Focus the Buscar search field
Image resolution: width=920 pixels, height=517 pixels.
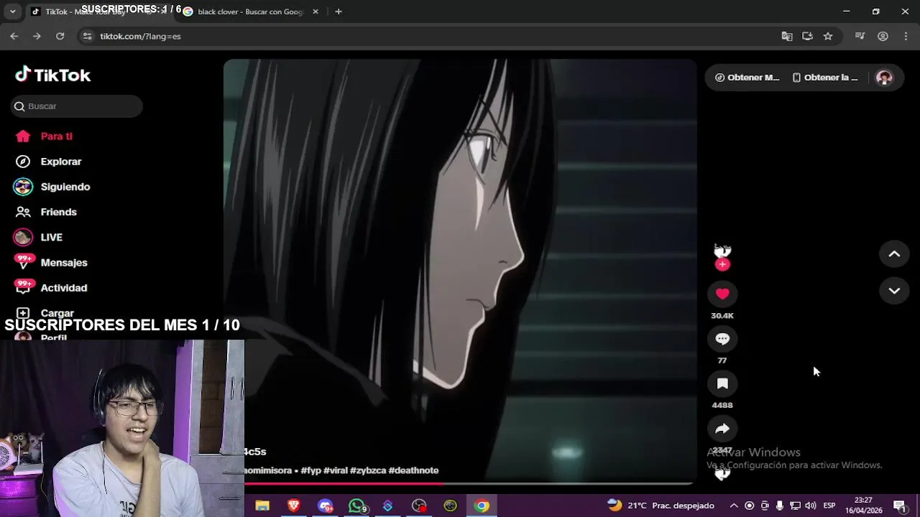77,106
